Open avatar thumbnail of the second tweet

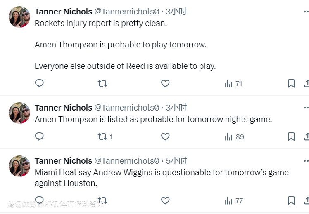point(19,113)
